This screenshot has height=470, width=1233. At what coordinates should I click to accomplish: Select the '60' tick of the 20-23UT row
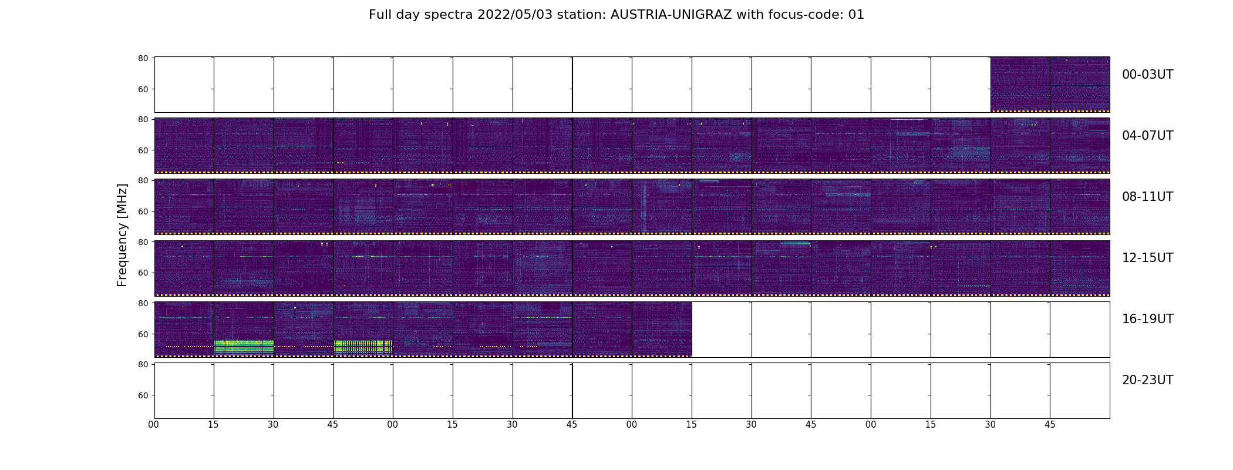tap(143, 395)
